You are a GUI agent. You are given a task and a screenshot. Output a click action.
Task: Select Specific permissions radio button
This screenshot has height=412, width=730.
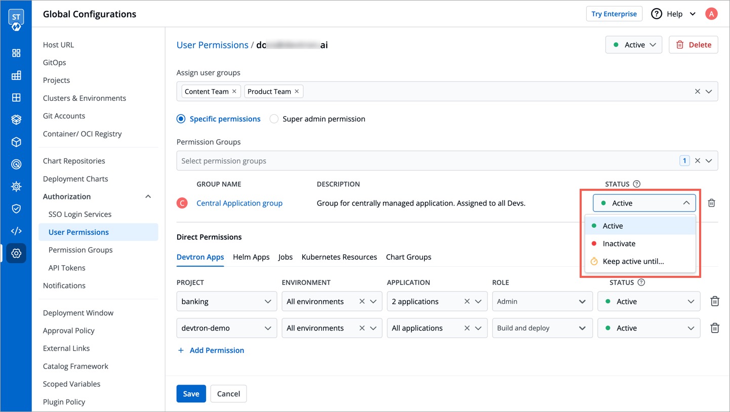coord(181,119)
